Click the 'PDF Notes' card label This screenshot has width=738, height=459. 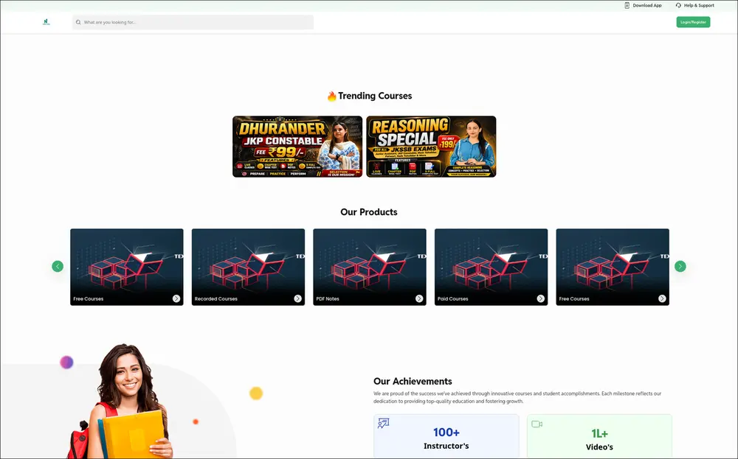(x=328, y=299)
